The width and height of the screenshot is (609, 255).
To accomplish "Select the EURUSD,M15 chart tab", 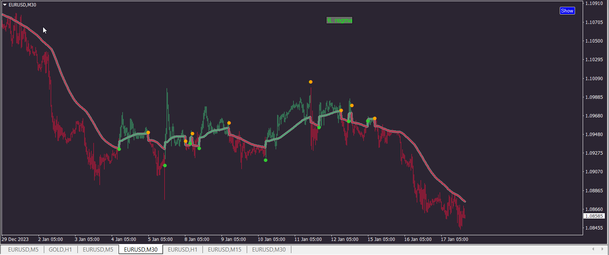I will (x=225, y=250).
